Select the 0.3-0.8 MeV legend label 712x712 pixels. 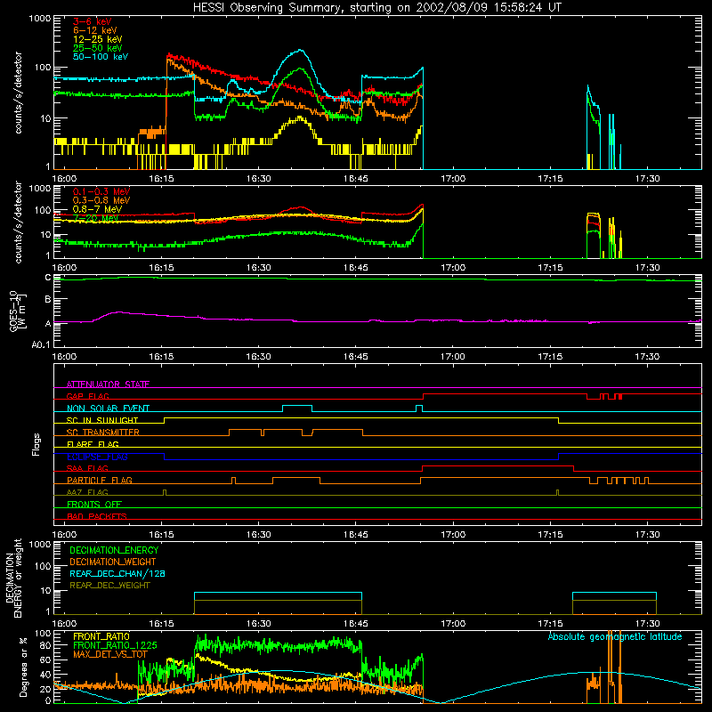(101, 200)
